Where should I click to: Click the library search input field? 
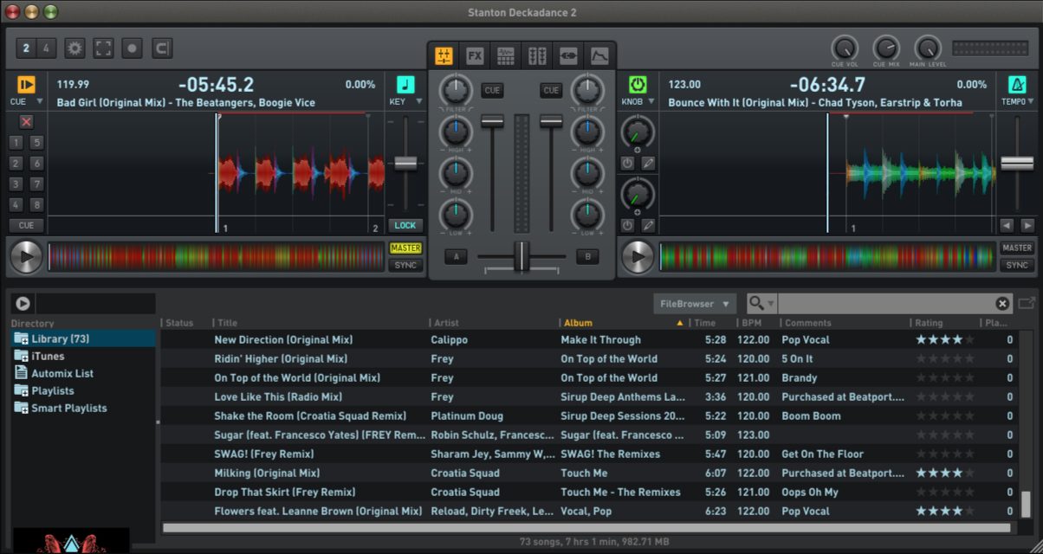pyautogui.click(x=884, y=304)
